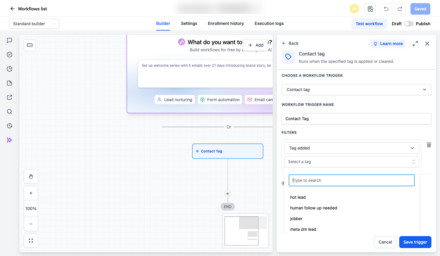Delete the tag filter with trash icon
This screenshot has width=440, height=256.
(x=429, y=145)
